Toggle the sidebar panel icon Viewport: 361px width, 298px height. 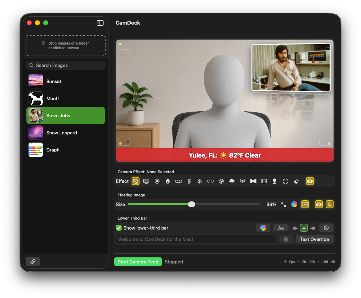click(x=100, y=23)
